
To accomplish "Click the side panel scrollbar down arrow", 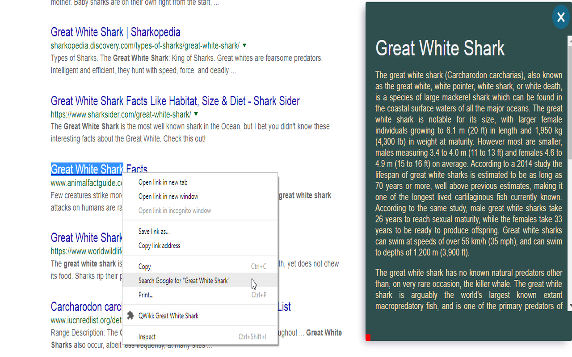I will point(570,306).
